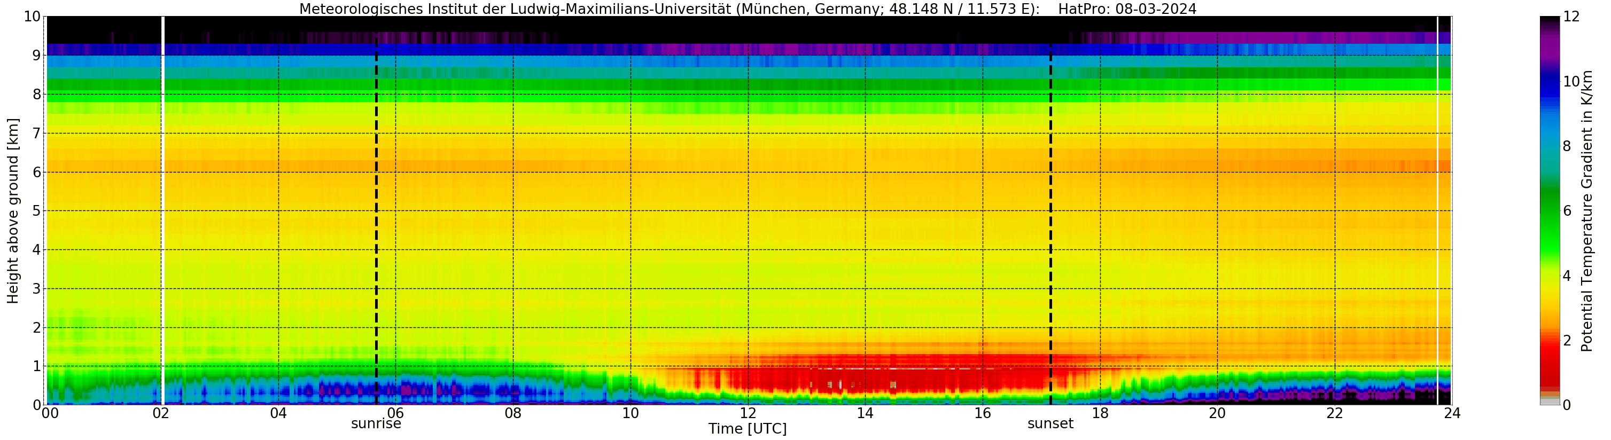The width and height of the screenshot is (1611, 440).
Task: Select the "04" time axis tick label
Action: tap(278, 413)
